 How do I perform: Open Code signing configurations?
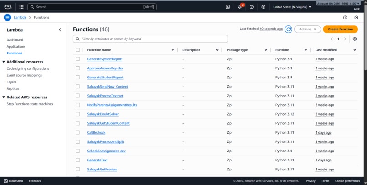click(x=28, y=68)
